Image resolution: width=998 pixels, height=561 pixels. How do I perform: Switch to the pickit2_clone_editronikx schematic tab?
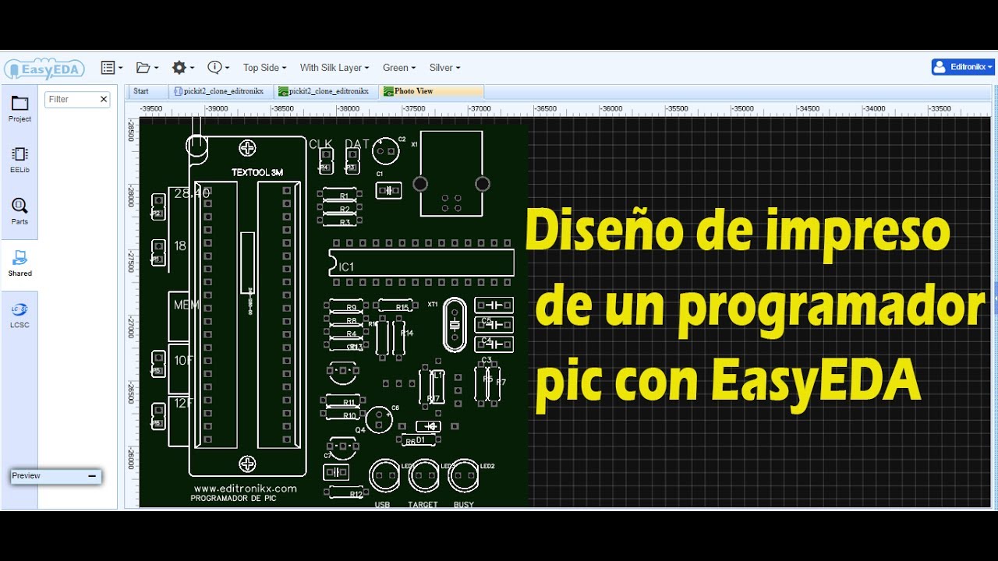[221, 91]
